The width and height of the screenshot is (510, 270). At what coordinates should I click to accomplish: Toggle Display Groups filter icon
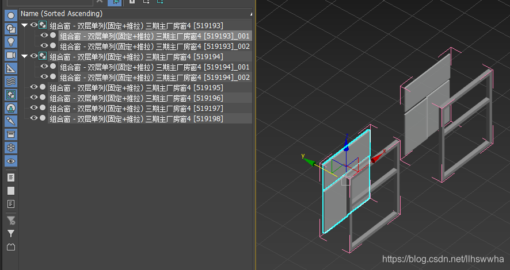click(11, 95)
